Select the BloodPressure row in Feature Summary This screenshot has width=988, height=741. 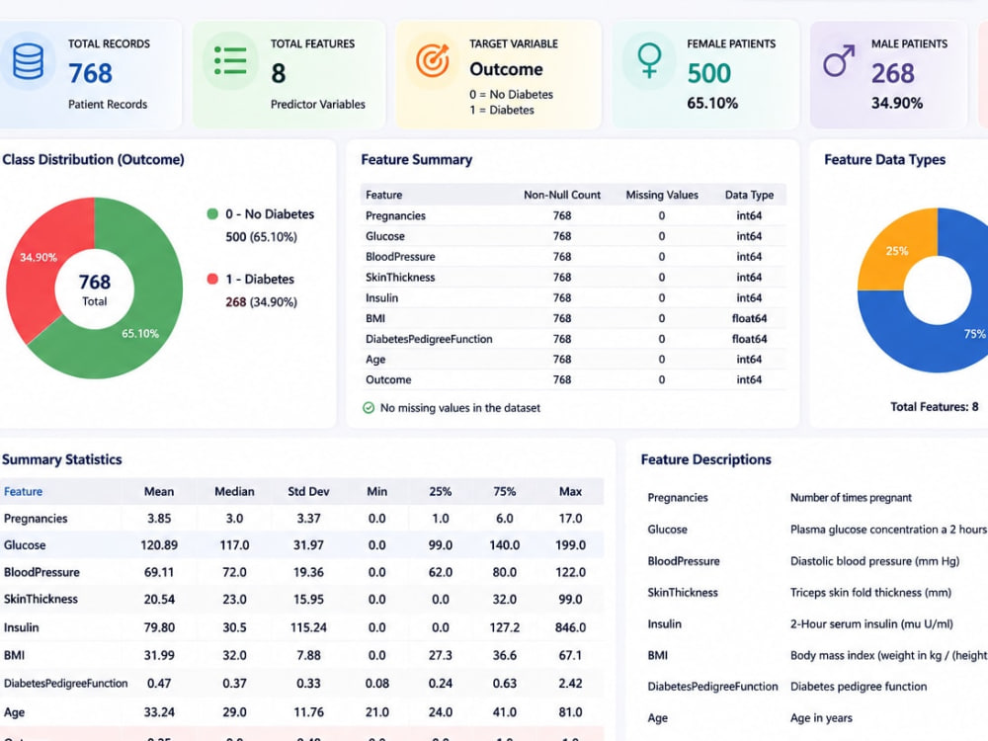click(573, 257)
